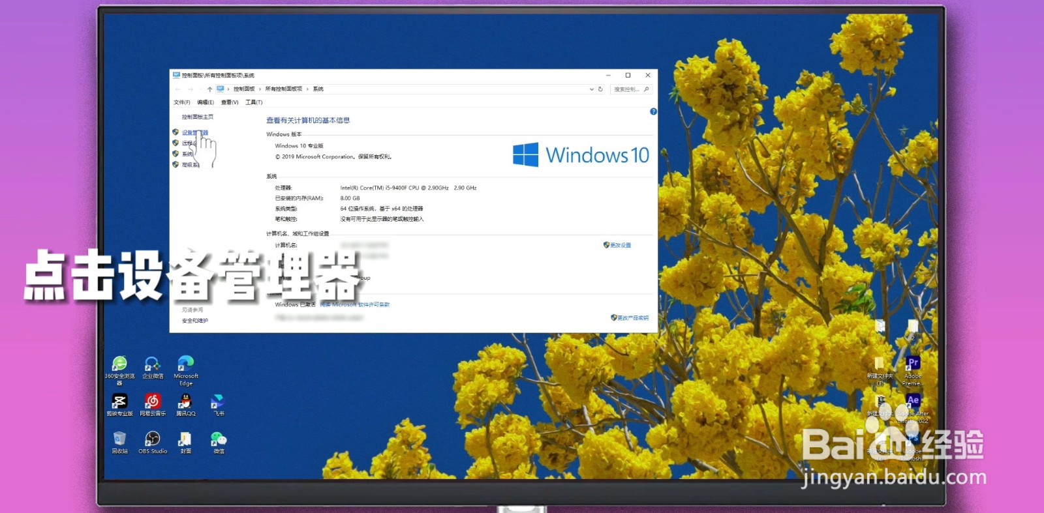1044x513 pixels.
Task: Launch OBS Studio from the desktop
Action: tap(153, 442)
